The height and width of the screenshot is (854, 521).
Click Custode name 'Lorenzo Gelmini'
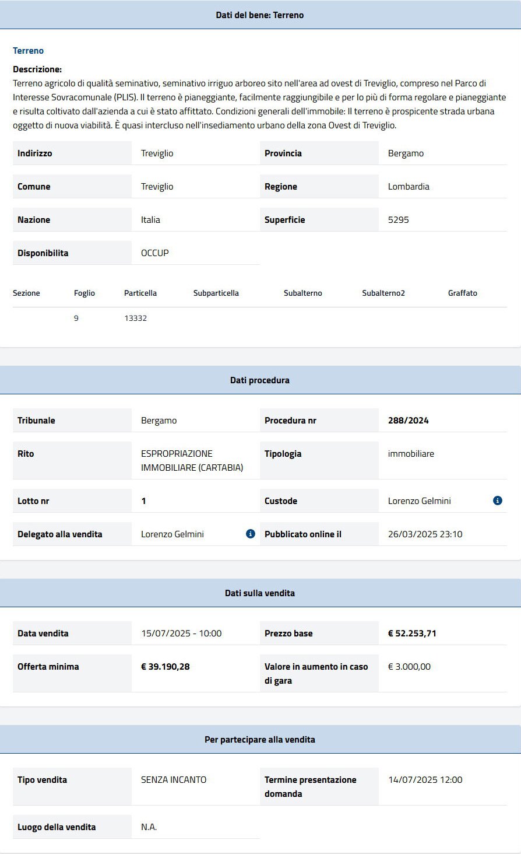(420, 501)
